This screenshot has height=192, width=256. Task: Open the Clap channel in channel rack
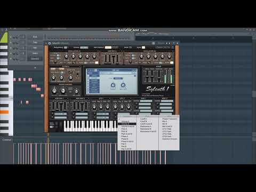click(x=35, y=42)
